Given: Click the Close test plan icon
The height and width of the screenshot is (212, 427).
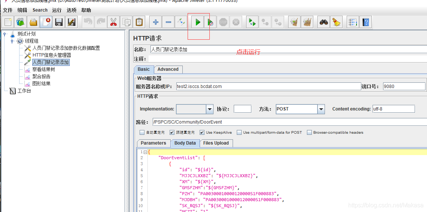Looking at the screenshot, I should (x=46, y=22).
